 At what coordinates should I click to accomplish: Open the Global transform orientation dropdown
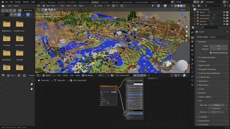[100, 6]
